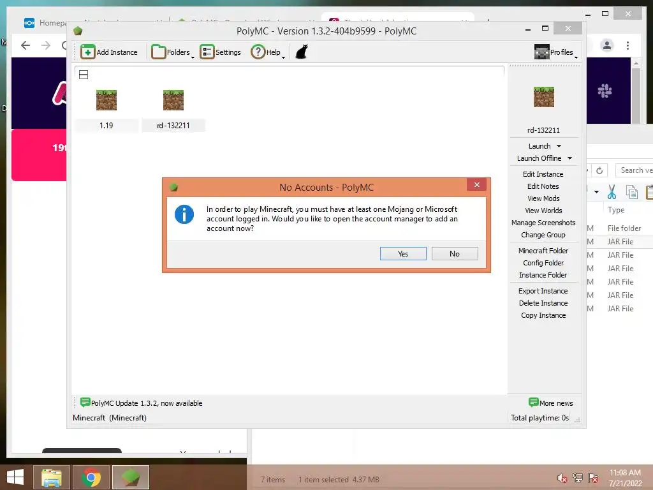653x490 pixels.
Task: Click the Total playtime status text
Action: click(539, 417)
